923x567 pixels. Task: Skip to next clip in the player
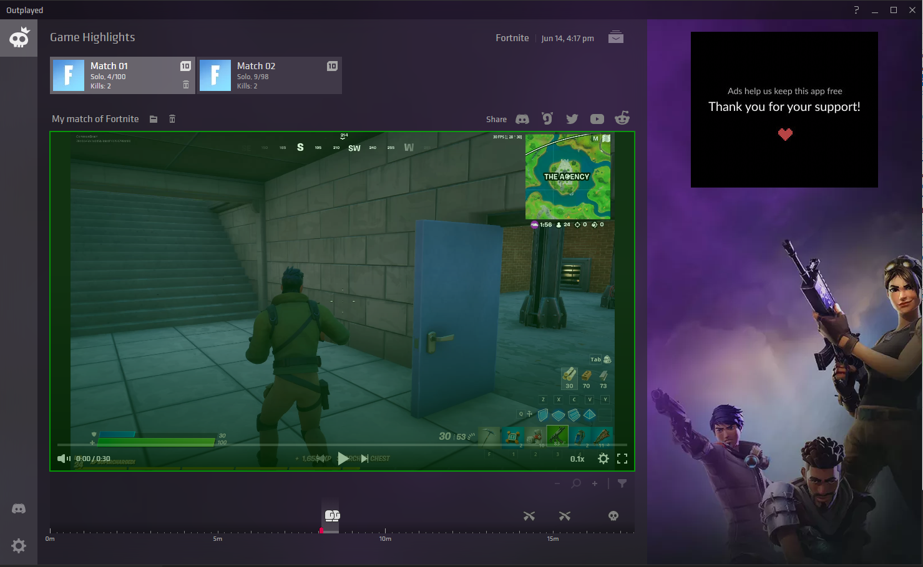click(364, 459)
